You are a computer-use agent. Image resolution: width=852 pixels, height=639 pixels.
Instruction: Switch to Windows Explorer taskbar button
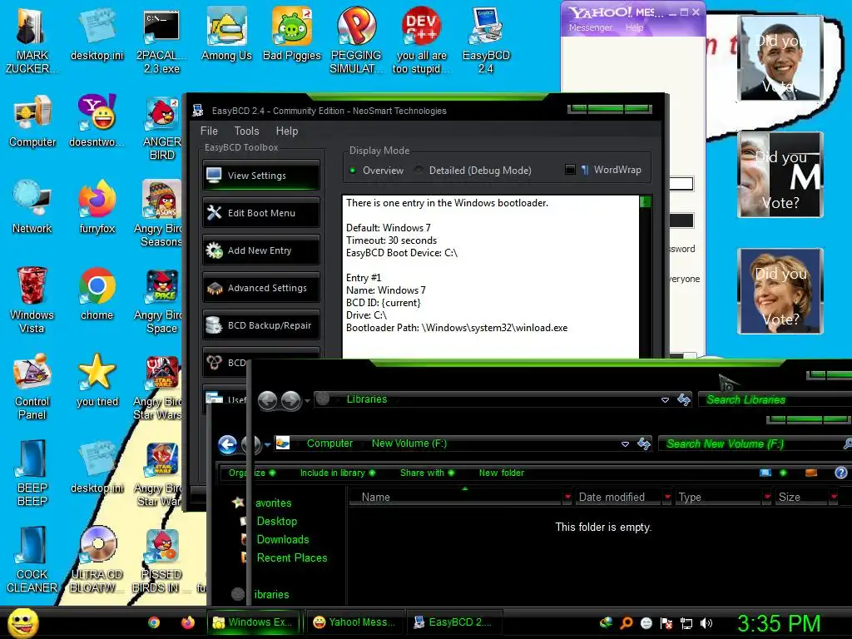click(x=255, y=622)
